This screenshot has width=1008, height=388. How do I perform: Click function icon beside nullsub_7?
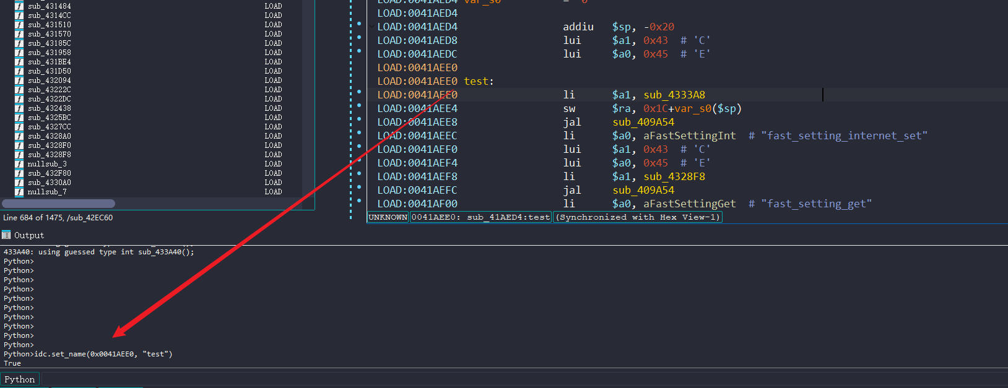19,192
